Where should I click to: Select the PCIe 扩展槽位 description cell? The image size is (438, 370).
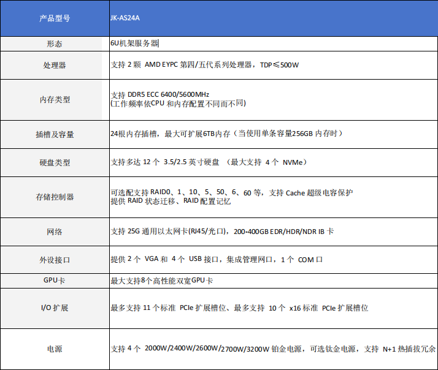(x=239, y=308)
